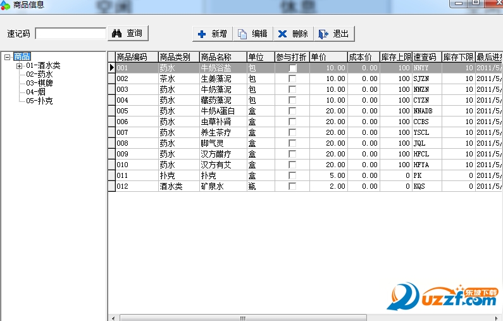This screenshot has width=503, height=321.
Task: Click quick code cell KQS
Action: pos(427,186)
